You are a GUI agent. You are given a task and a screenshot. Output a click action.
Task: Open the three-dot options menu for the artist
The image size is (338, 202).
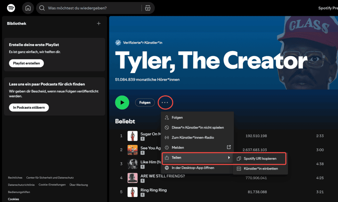(165, 102)
